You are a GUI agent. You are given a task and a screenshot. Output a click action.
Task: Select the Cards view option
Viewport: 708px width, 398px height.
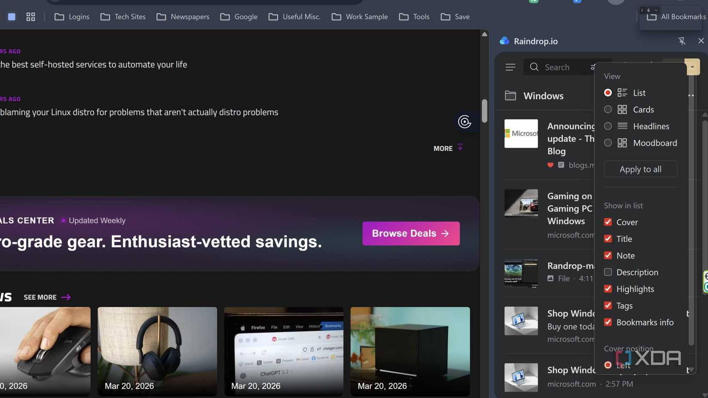[x=608, y=109]
